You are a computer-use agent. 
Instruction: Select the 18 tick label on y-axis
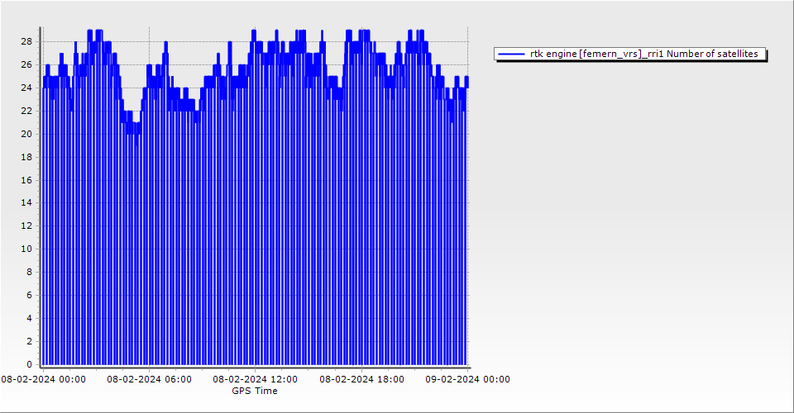(x=26, y=157)
